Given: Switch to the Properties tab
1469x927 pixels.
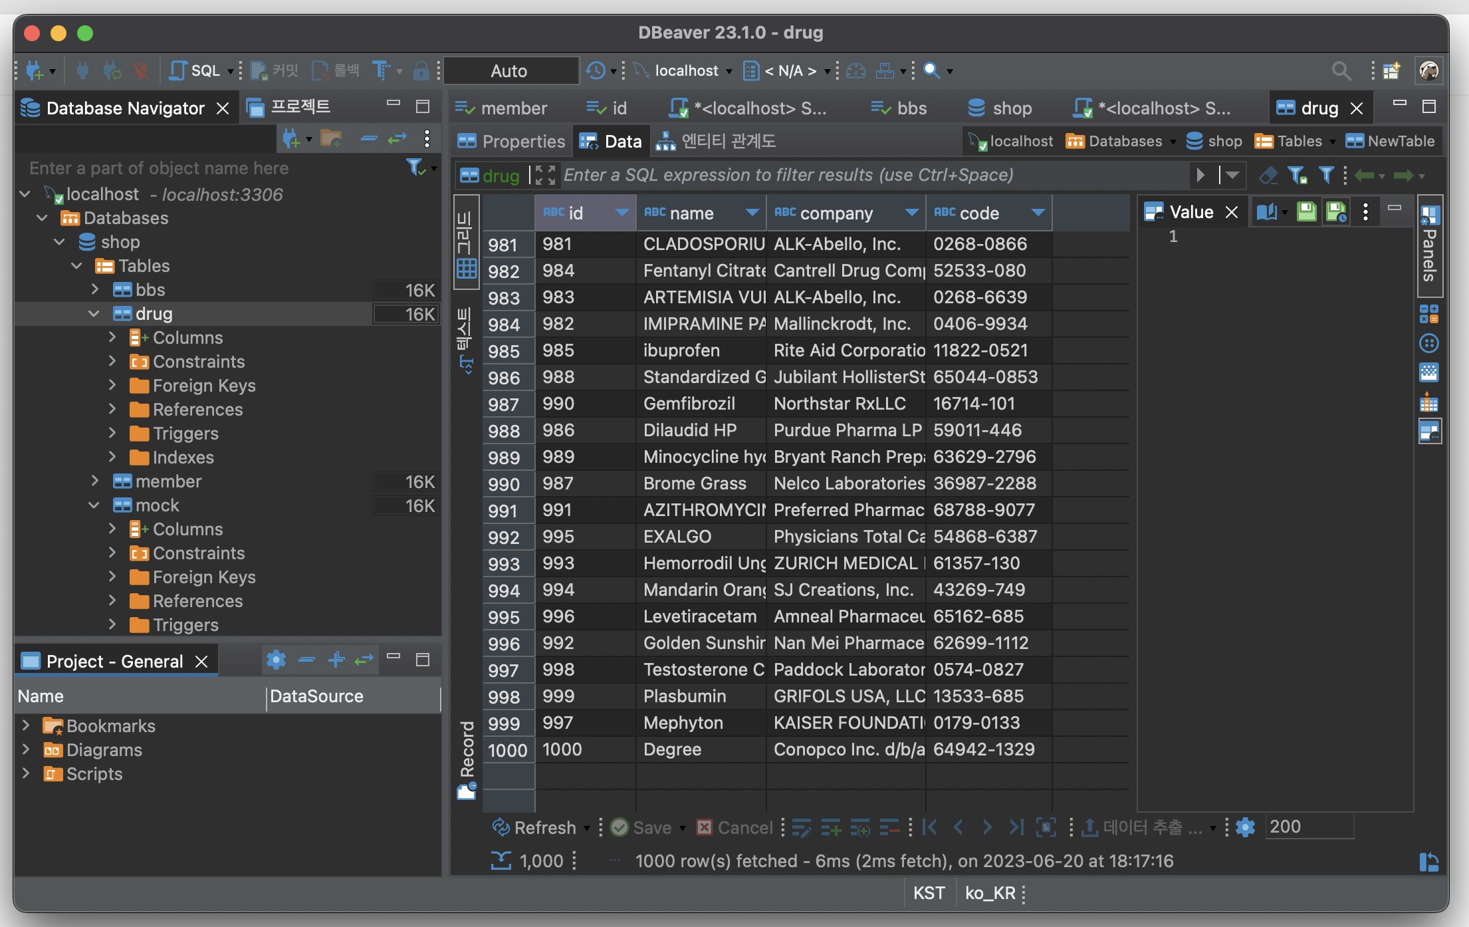Looking at the screenshot, I should click(x=511, y=141).
